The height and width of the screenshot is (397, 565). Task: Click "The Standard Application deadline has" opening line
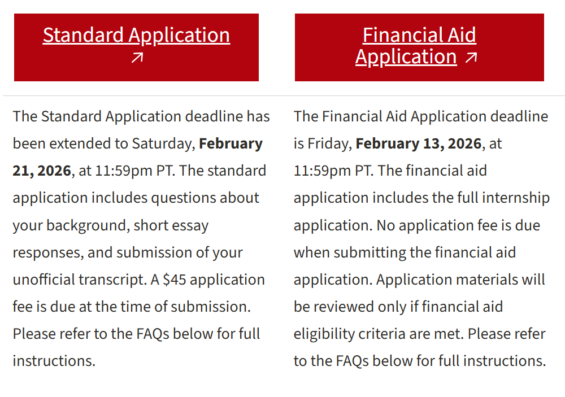[x=141, y=116]
